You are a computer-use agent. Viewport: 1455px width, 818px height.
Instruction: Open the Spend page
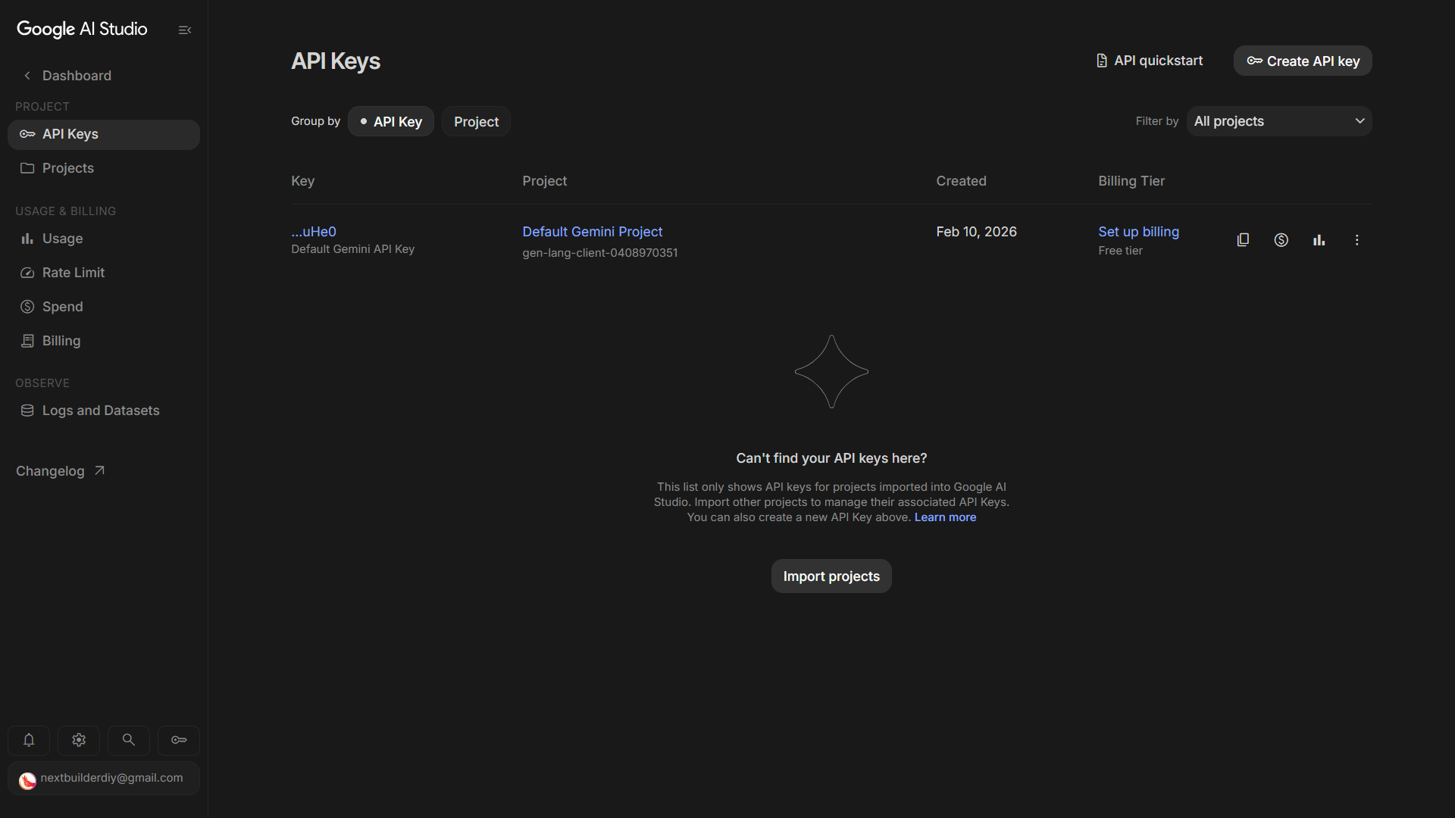[104, 307]
